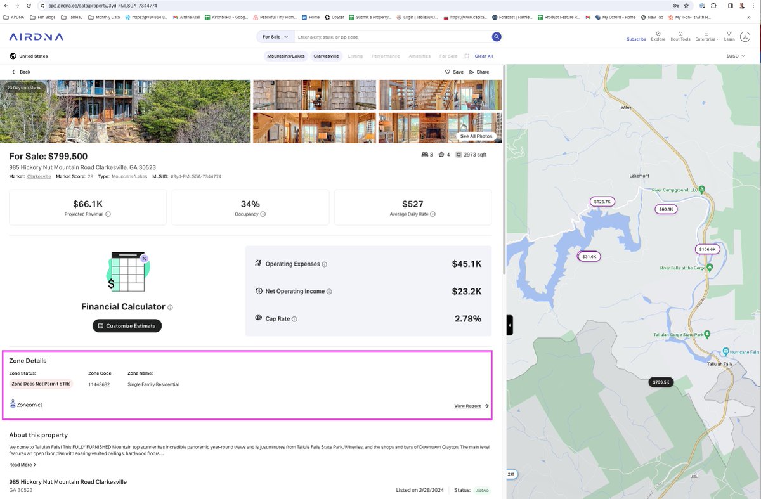Select the Clarkesville filter chip
761x499 pixels.
point(326,56)
